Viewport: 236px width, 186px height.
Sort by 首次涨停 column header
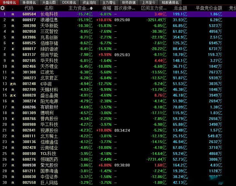124,8
